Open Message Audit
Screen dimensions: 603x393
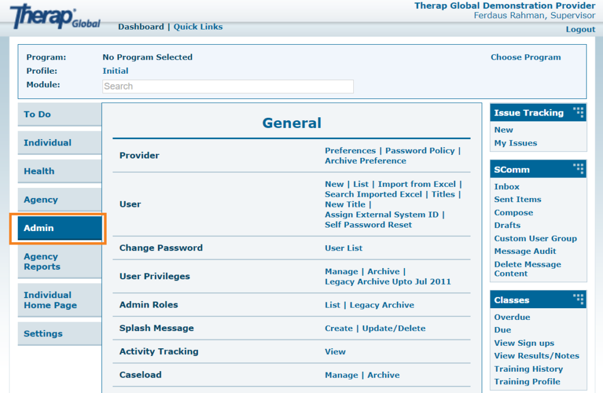click(525, 252)
